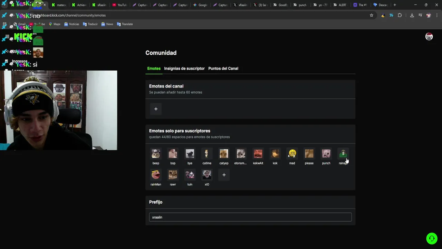Image resolution: width=442 pixels, height=249 pixels.
Task: Open the green hat emote under the cursor
Action: click(x=343, y=154)
